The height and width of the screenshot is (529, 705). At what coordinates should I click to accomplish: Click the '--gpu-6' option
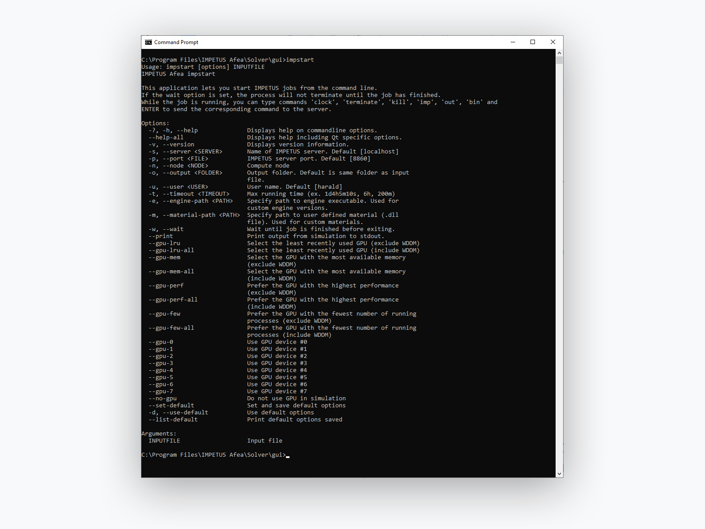coord(161,384)
